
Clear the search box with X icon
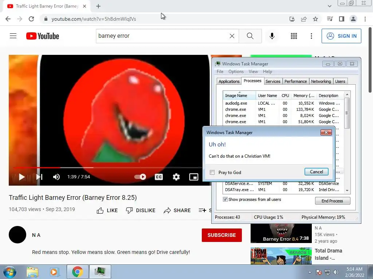(x=232, y=36)
